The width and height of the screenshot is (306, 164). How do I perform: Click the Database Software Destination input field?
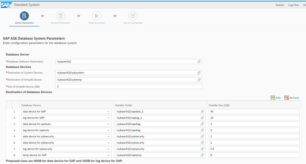pos(129,62)
